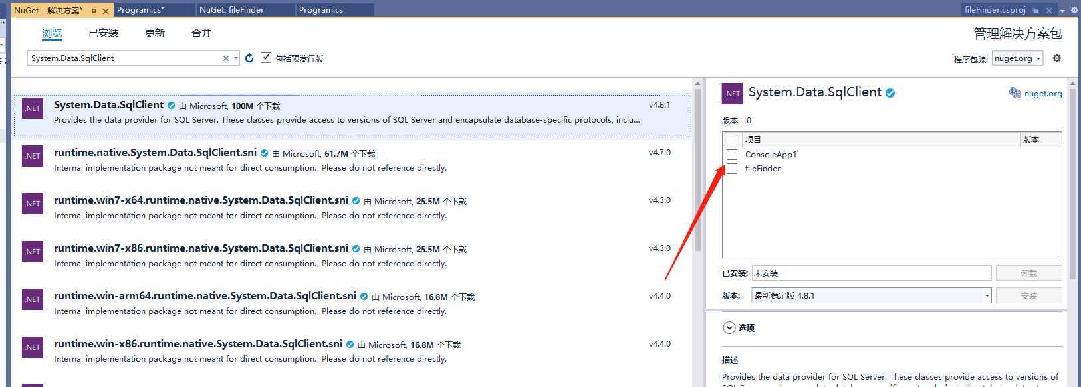Switch to Consolidate (合并) tab
The width and height of the screenshot is (1081, 387).
click(x=201, y=33)
